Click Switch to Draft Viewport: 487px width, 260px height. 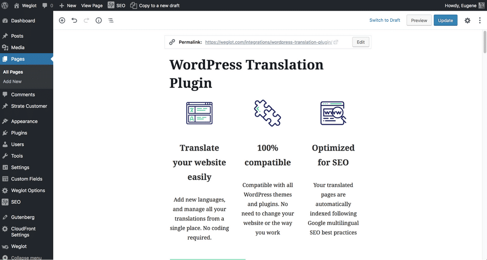tap(385, 20)
